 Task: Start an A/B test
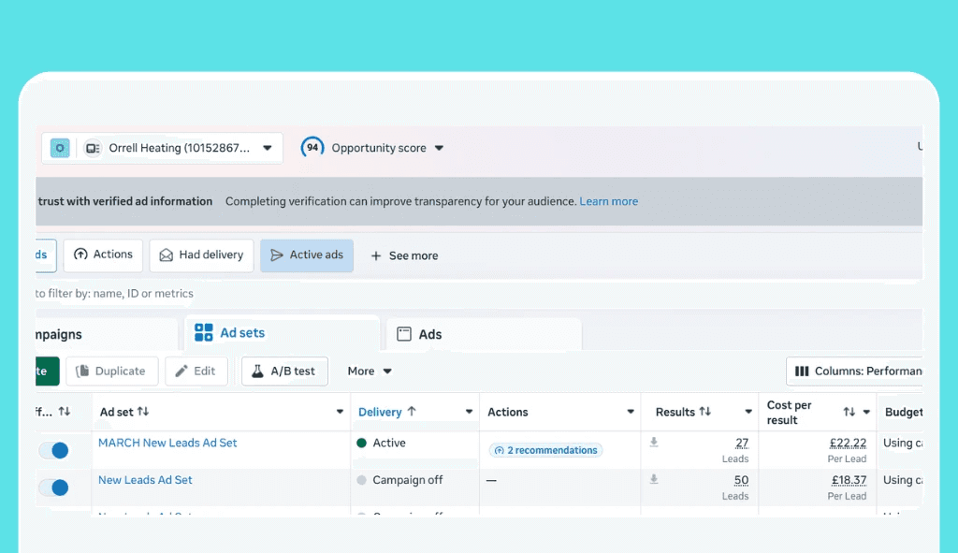tap(284, 371)
